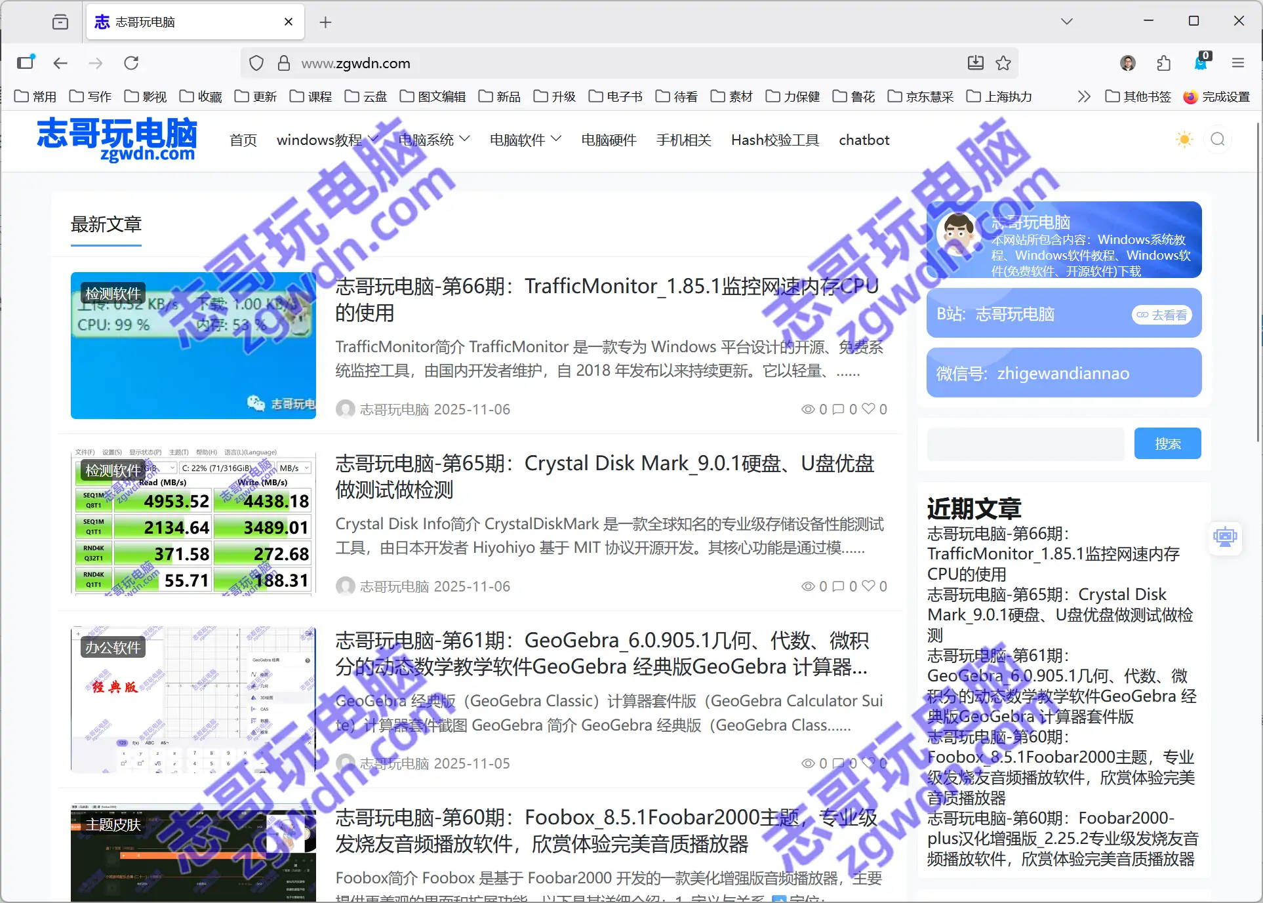Open browser extensions puzzle icon
Screen dimensions: 1263x903
click(1164, 63)
